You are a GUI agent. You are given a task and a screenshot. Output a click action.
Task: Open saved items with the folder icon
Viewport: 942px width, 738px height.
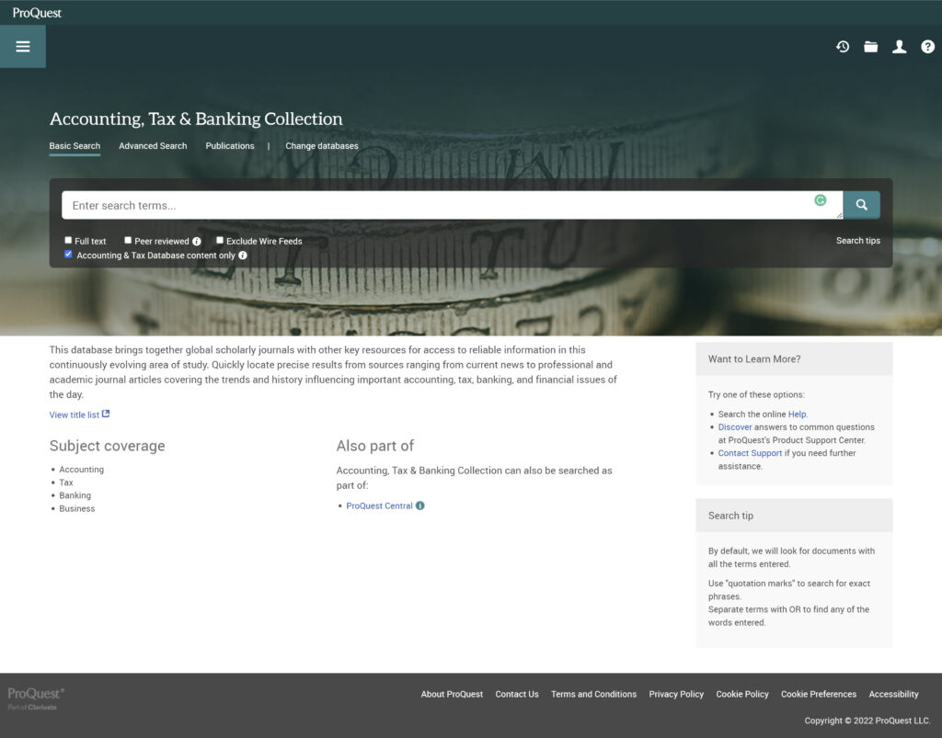[871, 46]
